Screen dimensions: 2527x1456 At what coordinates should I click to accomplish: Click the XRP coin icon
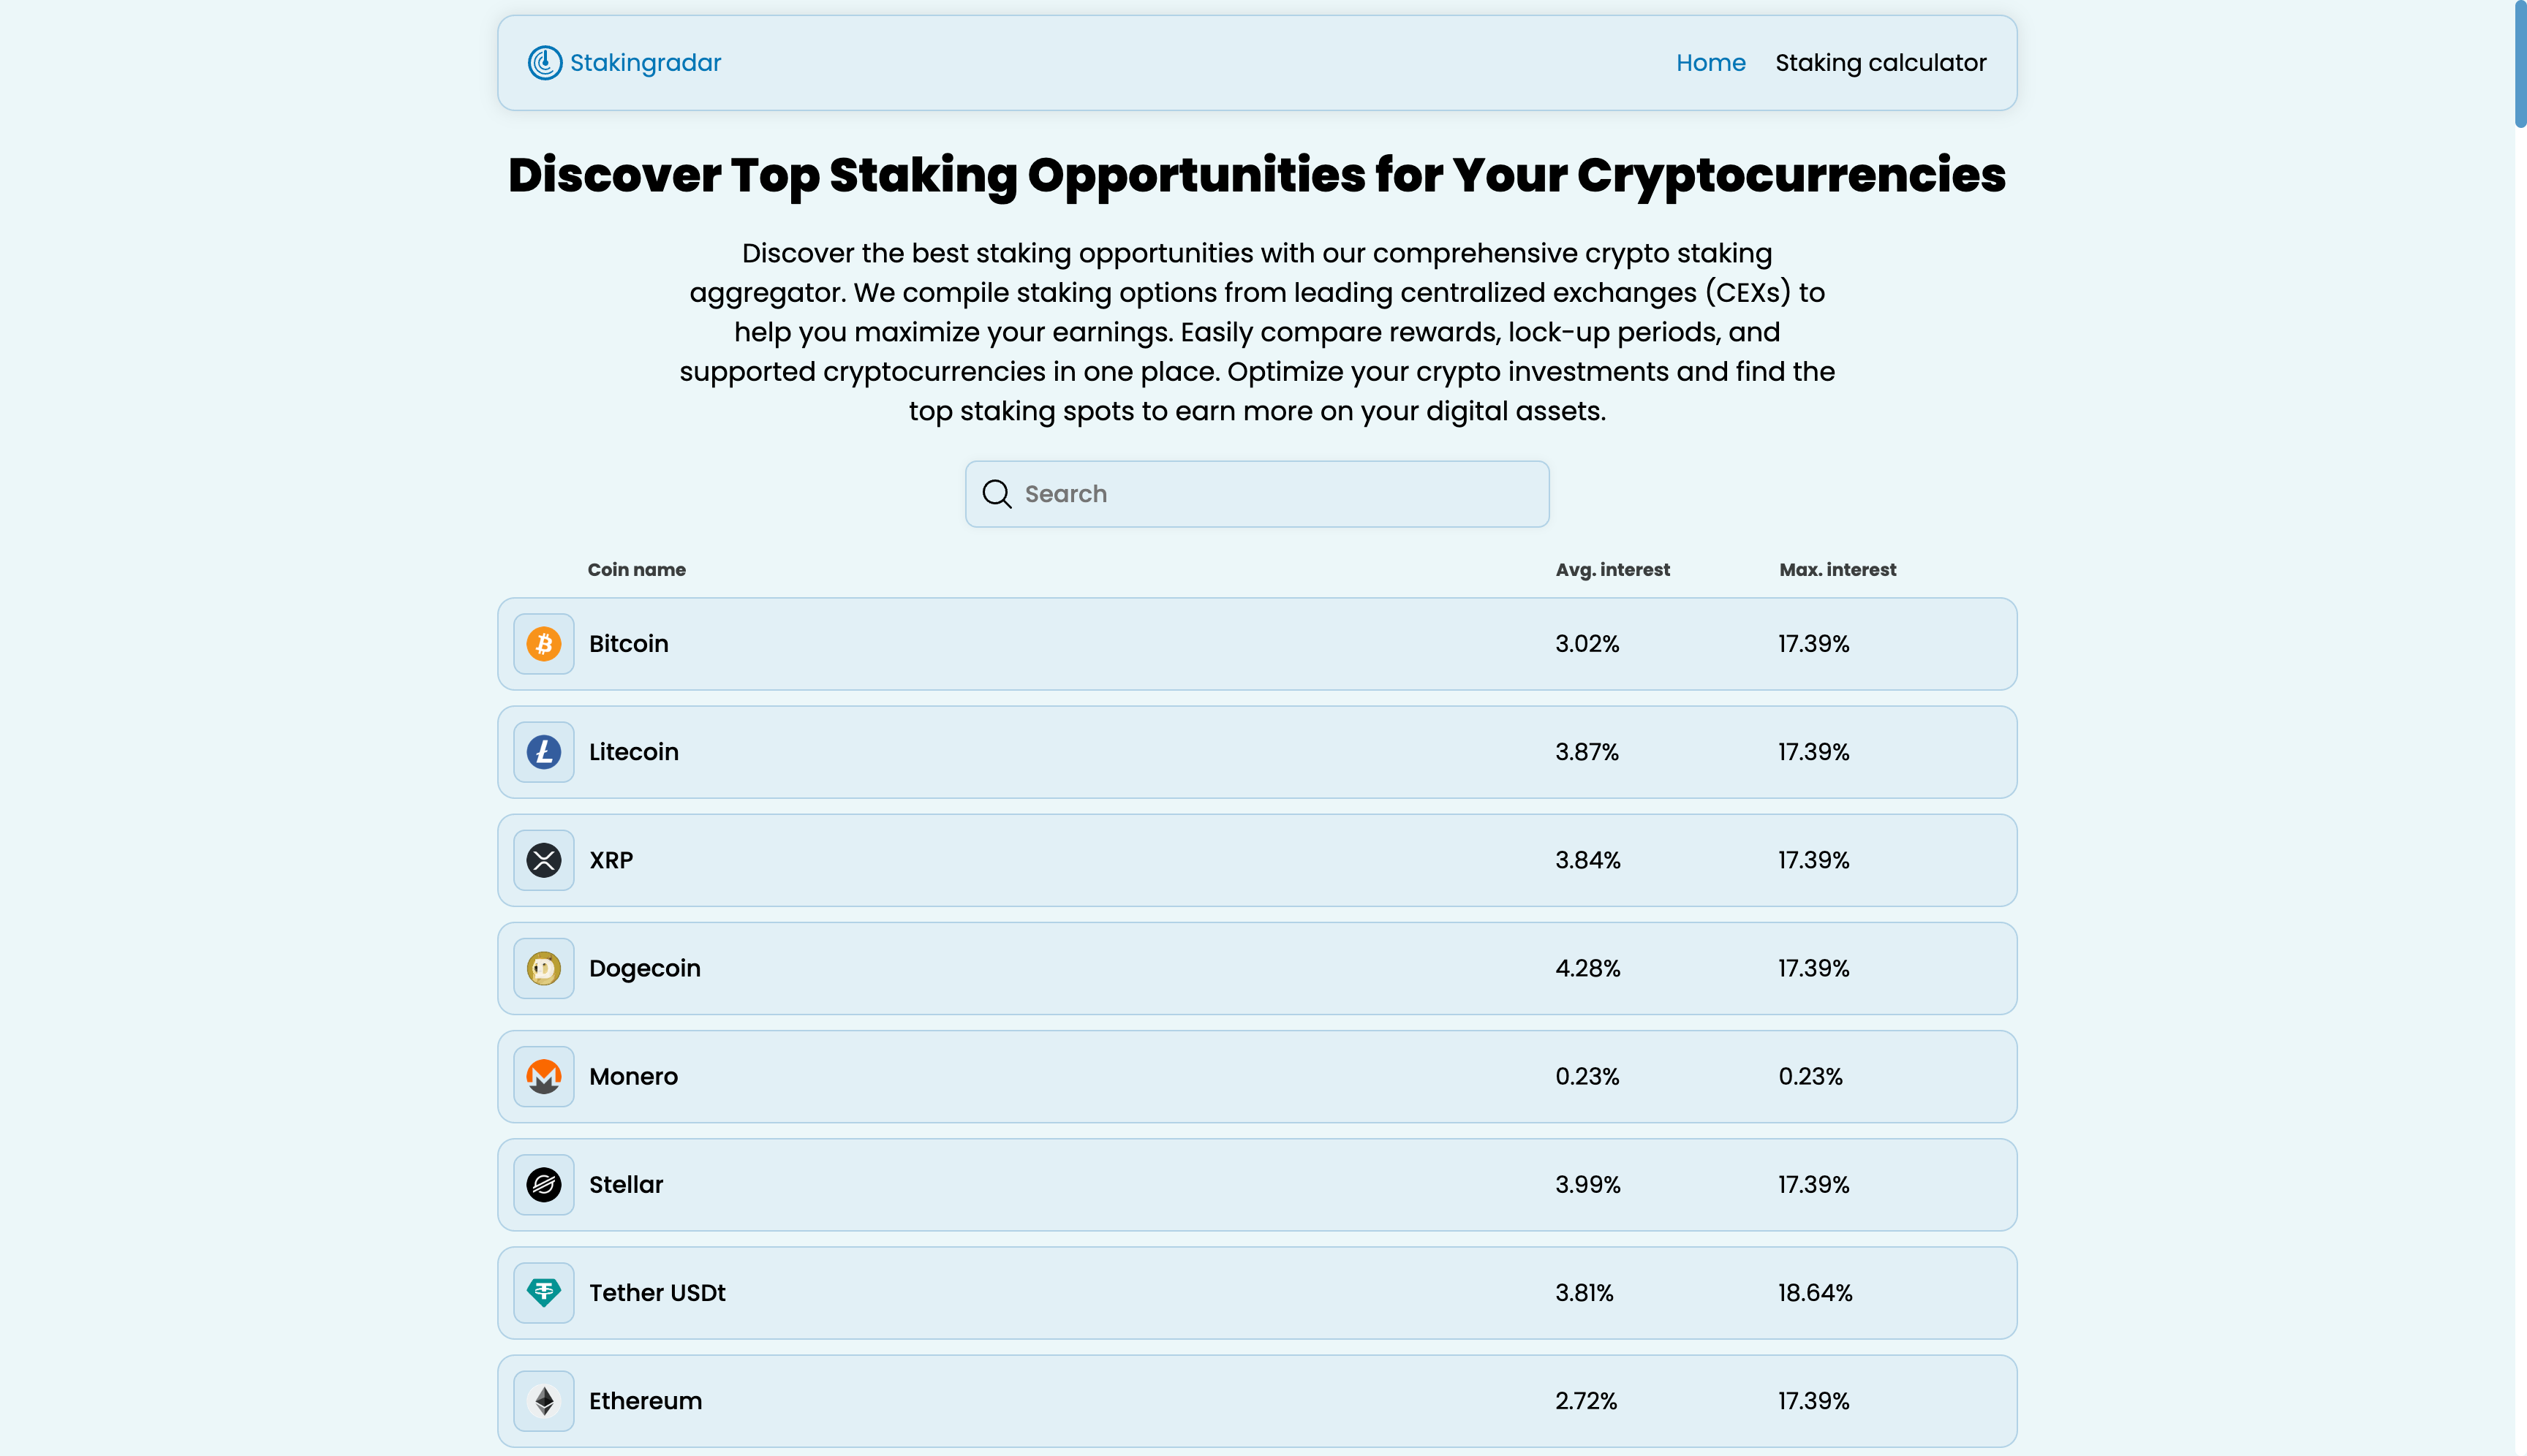(x=543, y=860)
